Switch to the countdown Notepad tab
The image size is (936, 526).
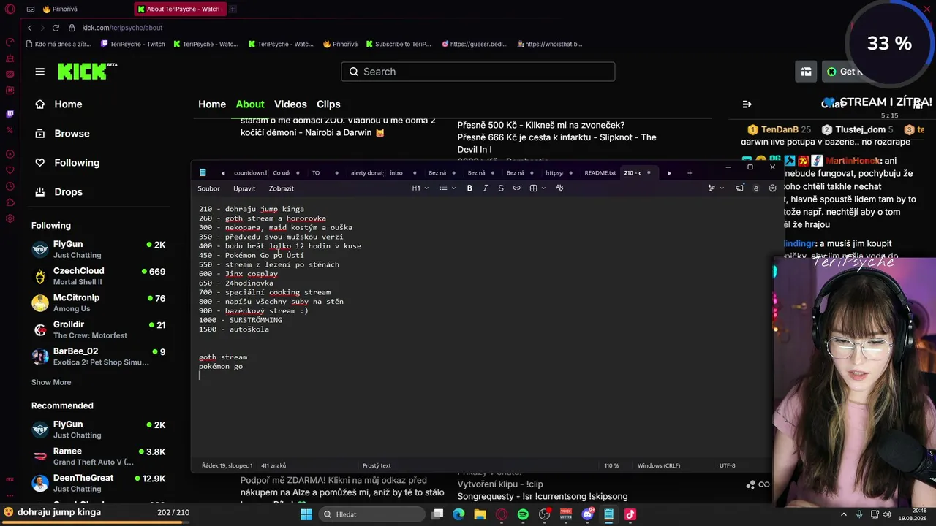tap(250, 173)
